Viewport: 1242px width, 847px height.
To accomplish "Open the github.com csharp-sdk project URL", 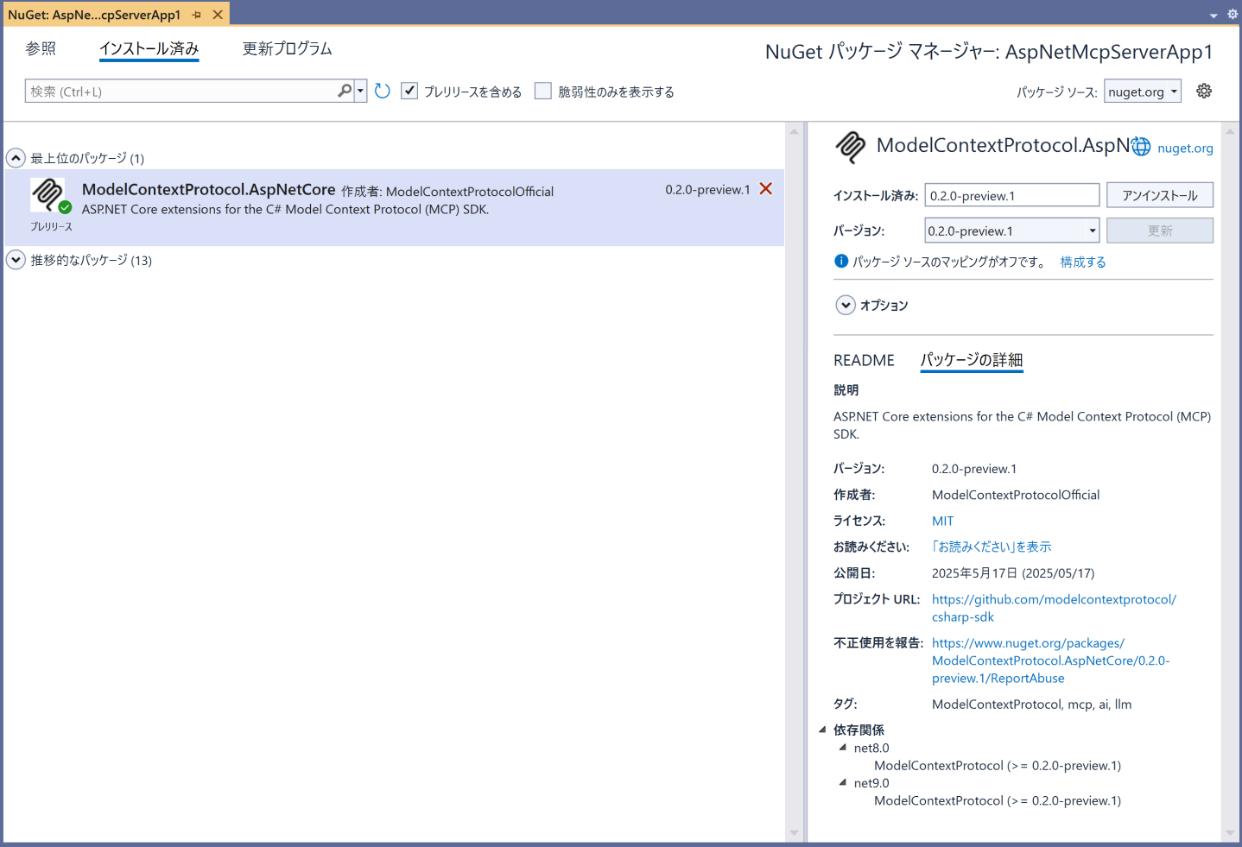I will (x=1054, y=608).
